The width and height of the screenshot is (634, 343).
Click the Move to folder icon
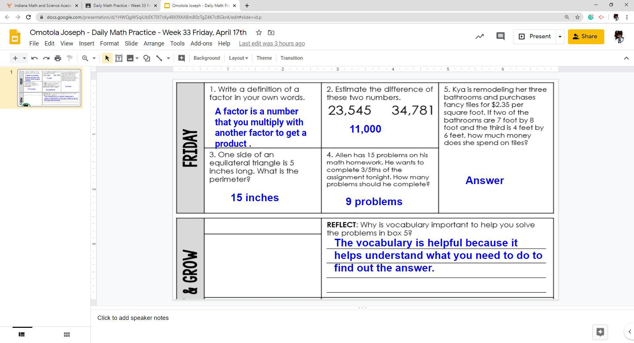pos(271,33)
